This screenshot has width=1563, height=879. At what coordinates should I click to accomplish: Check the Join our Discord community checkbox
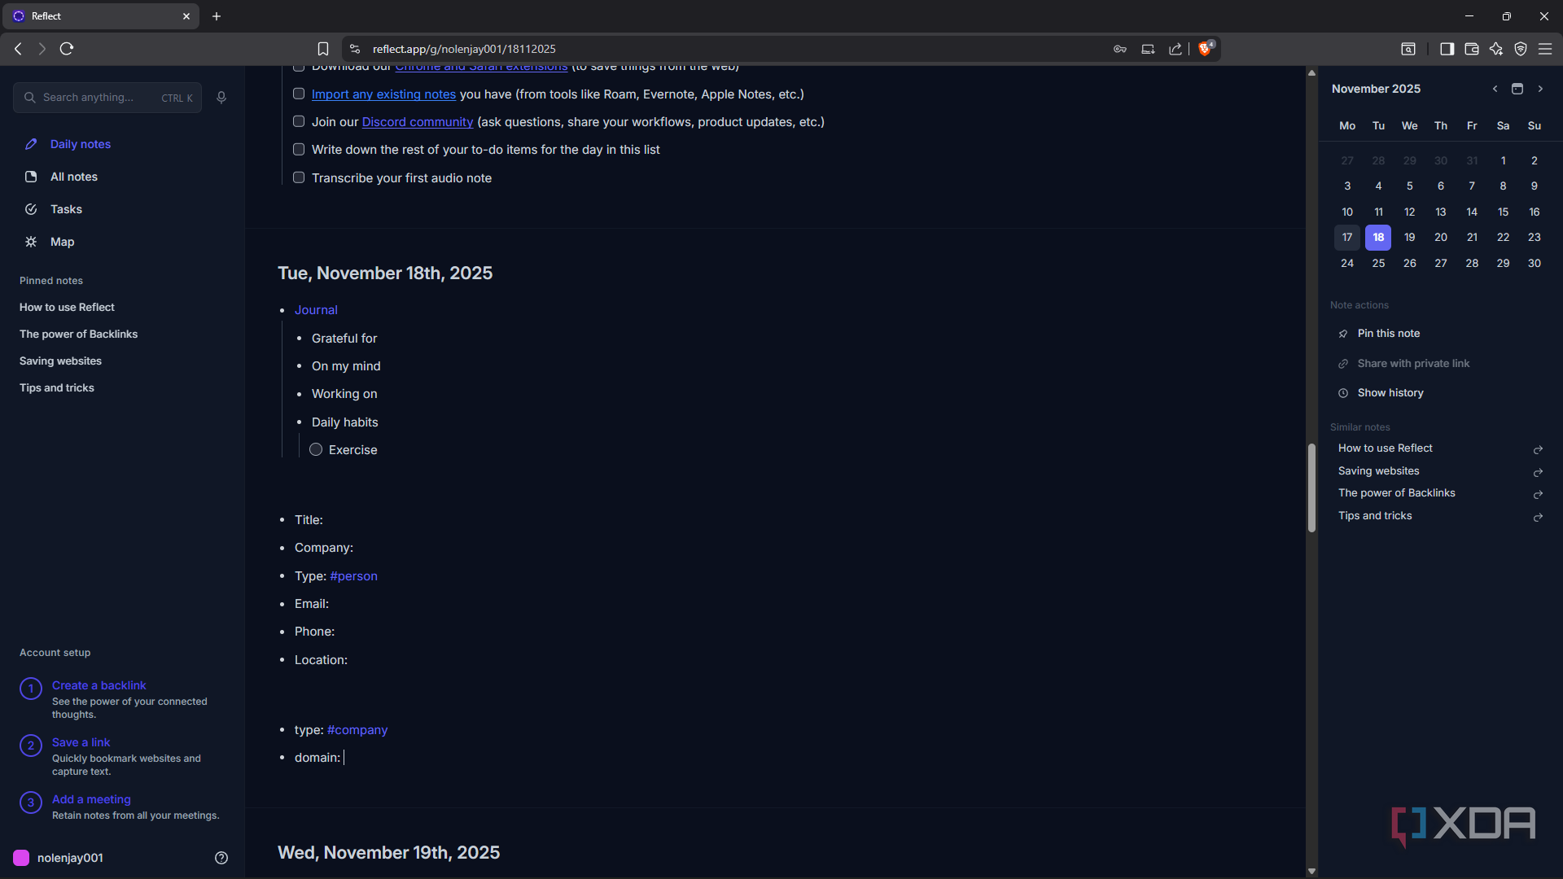click(299, 121)
